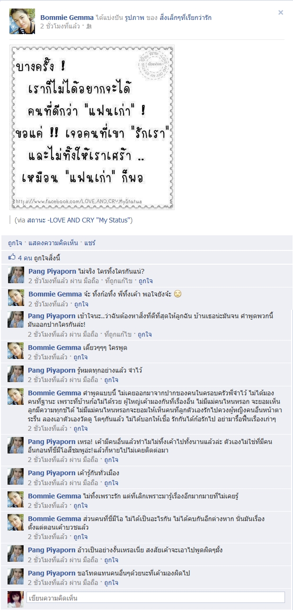Open Pang Piyaporn's avatar on first comment
This screenshot has height=610, width=293.
tap(16, 275)
